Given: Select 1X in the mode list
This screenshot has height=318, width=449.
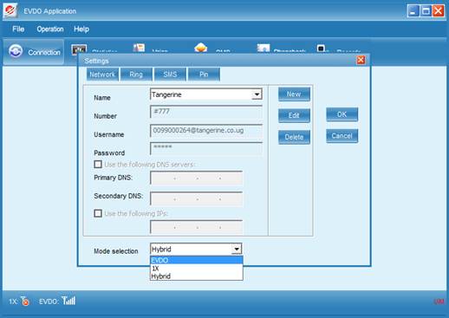Looking at the screenshot, I should pos(197,269).
